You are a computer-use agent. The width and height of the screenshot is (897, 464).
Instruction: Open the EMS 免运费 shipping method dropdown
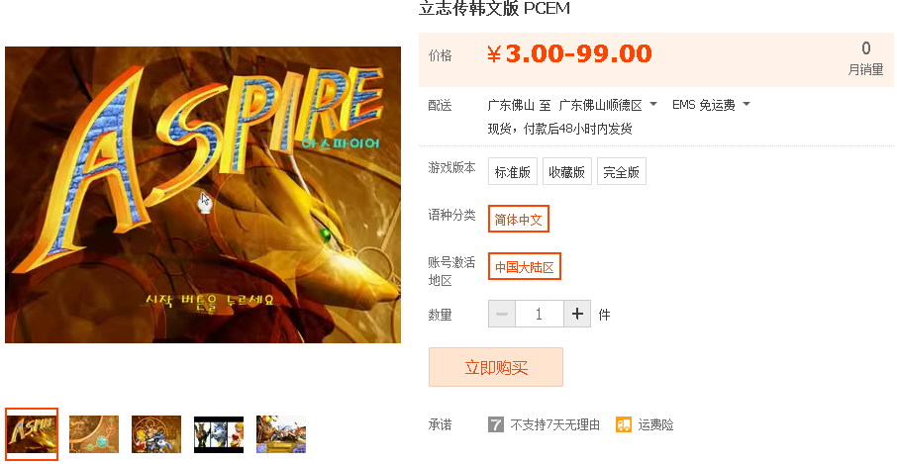pyautogui.click(x=711, y=105)
